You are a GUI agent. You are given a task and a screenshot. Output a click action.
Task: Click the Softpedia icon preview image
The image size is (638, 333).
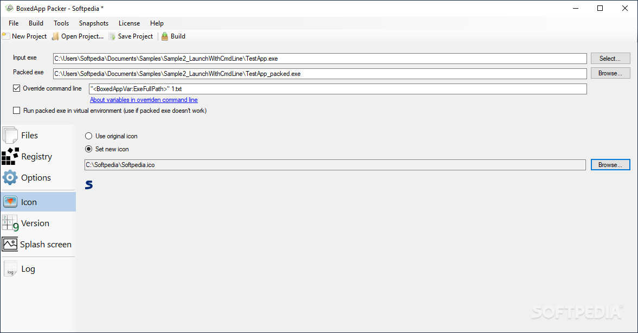point(89,185)
